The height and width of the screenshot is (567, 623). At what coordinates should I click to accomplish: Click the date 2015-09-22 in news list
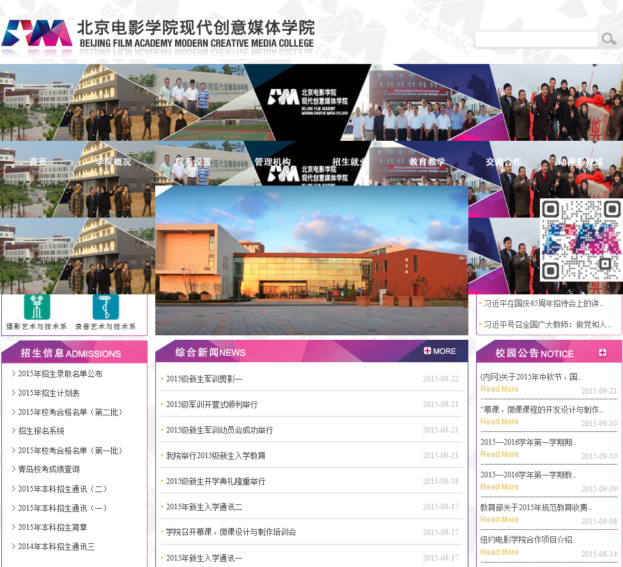coord(441,379)
